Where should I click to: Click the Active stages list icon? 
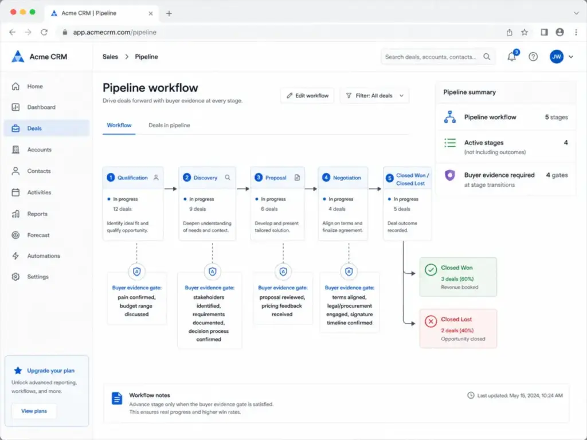[x=450, y=143]
